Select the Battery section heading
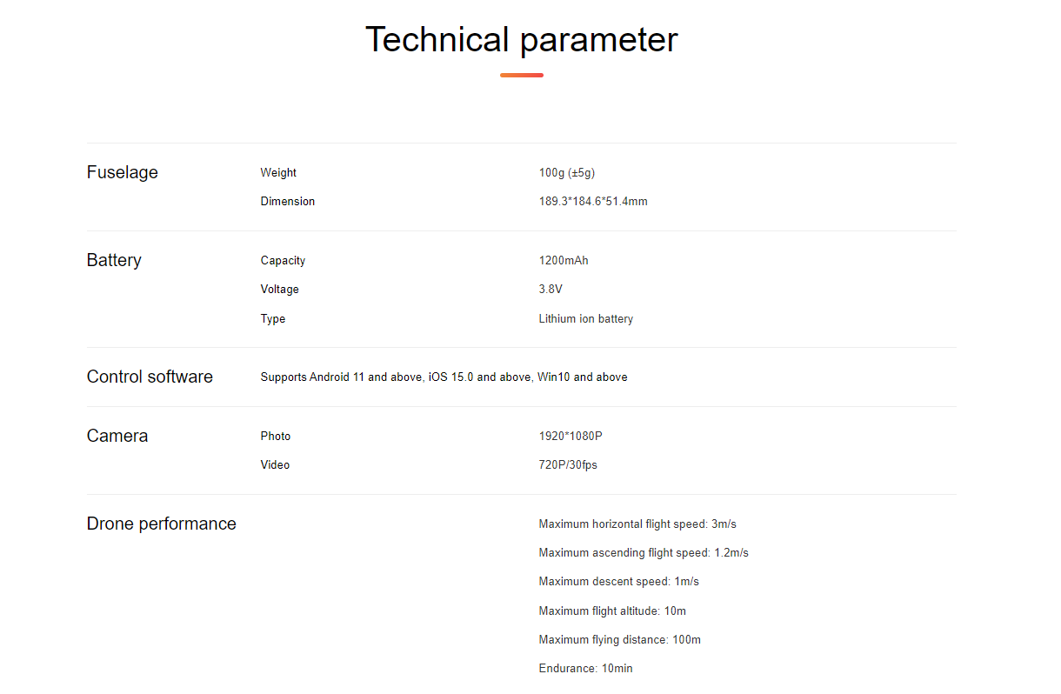1061x694 pixels. click(x=114, y=260)
